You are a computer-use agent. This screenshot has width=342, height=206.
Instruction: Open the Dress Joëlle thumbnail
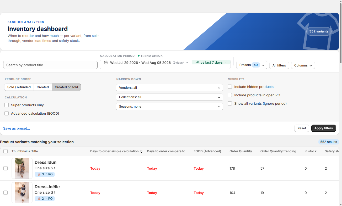pyautogui.click(x=22, y=193)
